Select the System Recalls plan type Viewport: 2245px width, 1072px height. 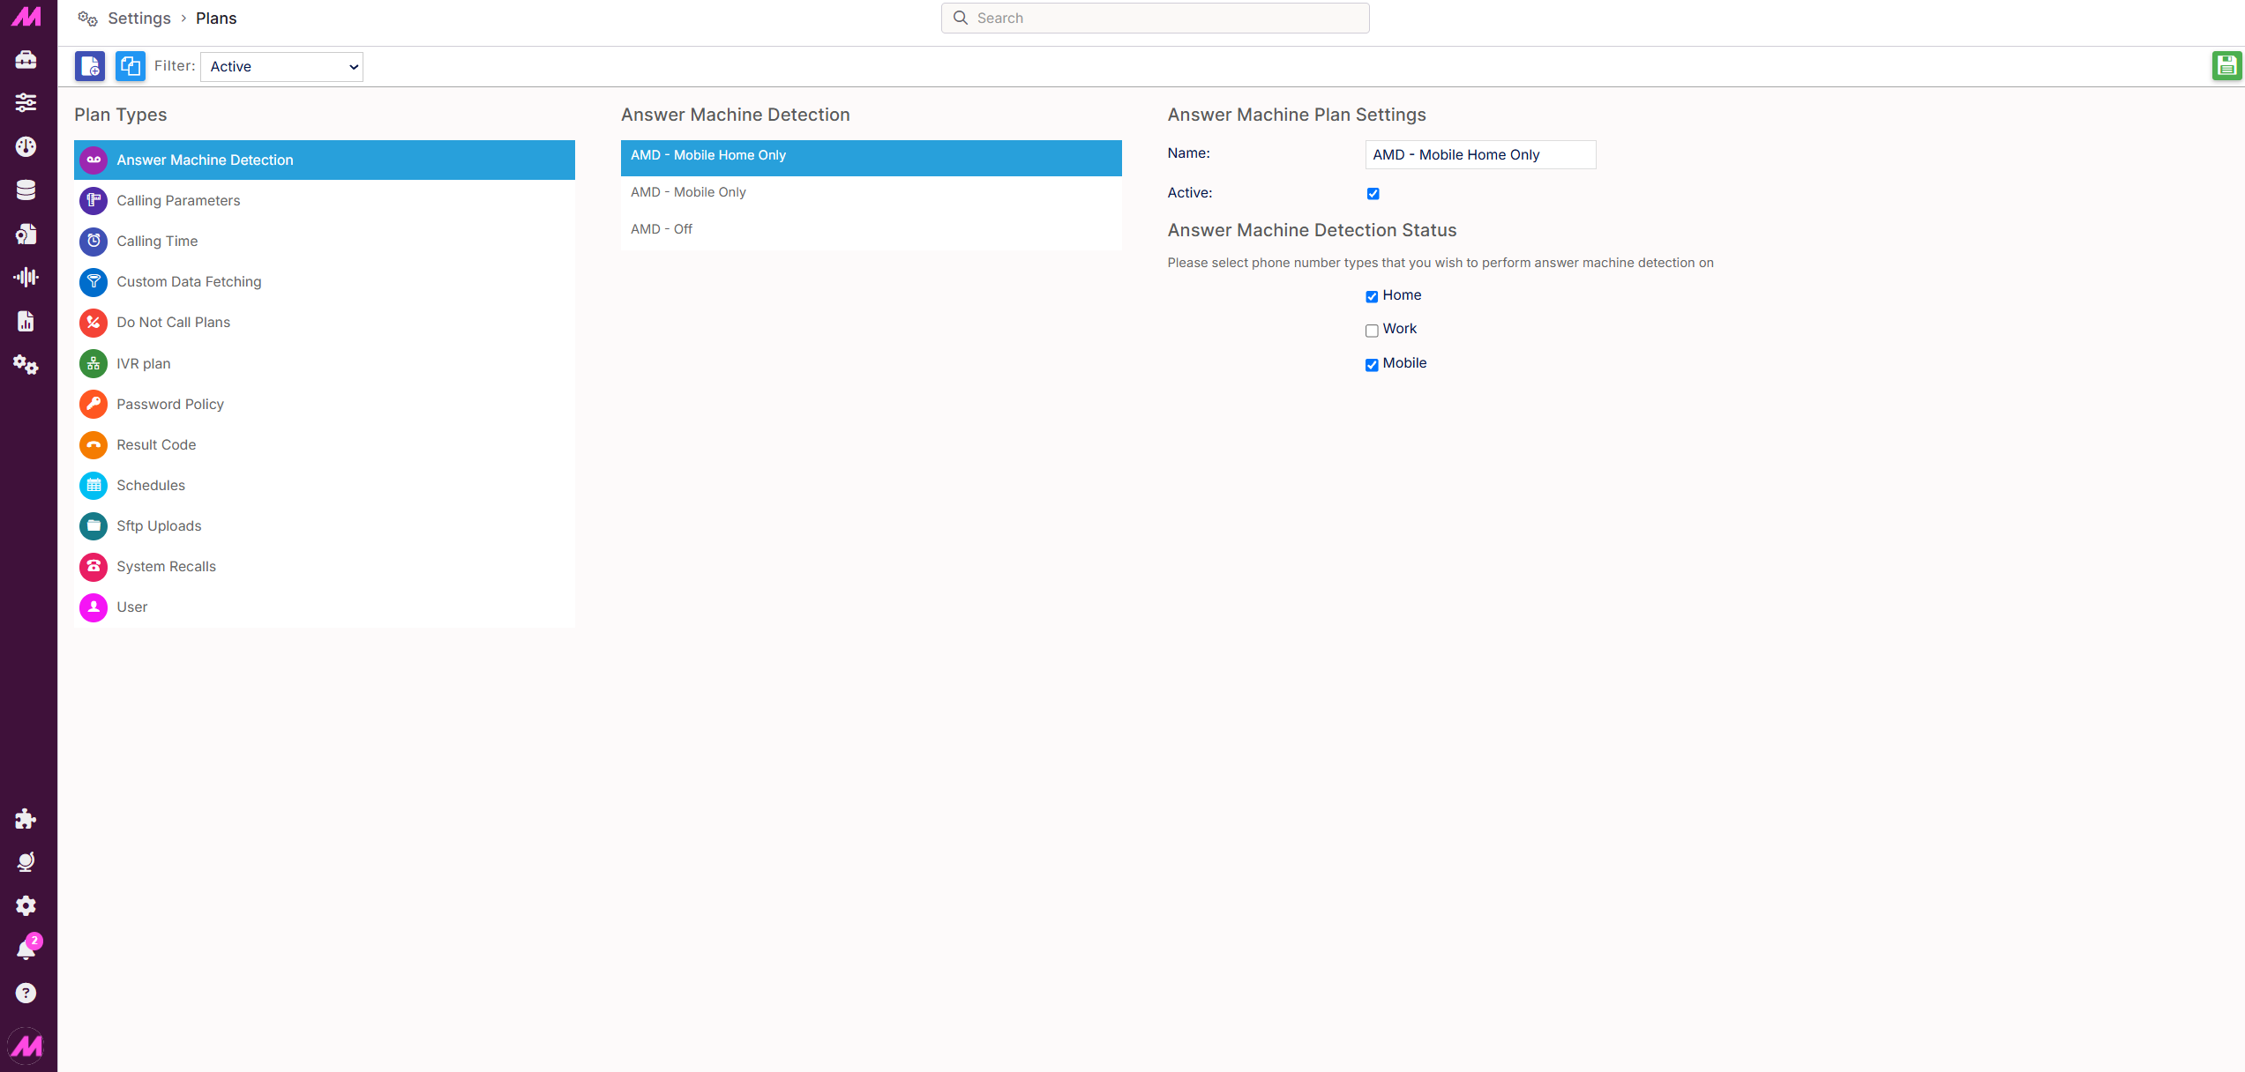pyautogui.click(x=325, y=567)
